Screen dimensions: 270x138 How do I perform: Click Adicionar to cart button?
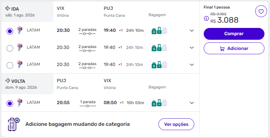point(234,48)
